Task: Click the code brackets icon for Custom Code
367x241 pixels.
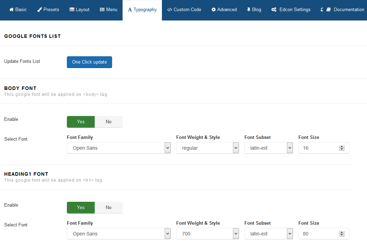Action: click(x=170, y=10)
